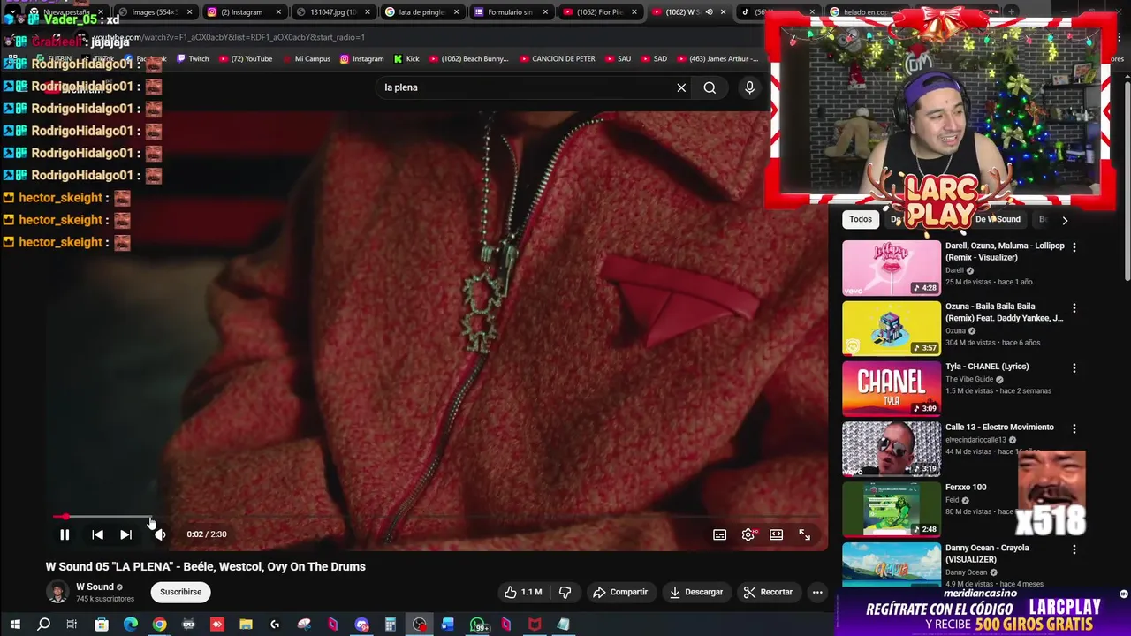
Task: Open Microsoft Edge from taskbar
Action: (131, 625)
